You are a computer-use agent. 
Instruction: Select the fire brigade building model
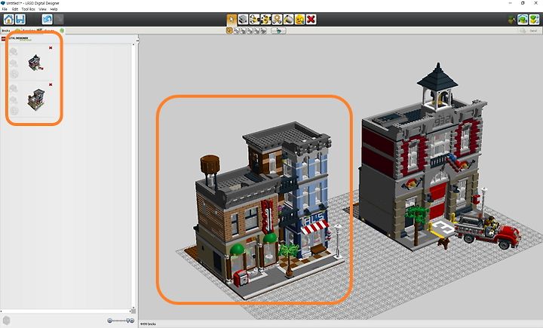(422, 156)
